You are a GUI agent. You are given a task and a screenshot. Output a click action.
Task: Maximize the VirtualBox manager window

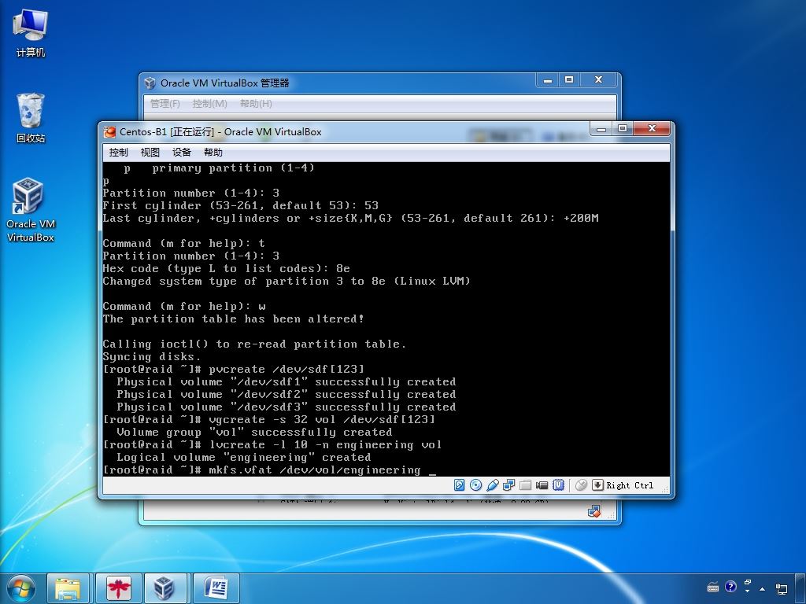tap(569, 80)
